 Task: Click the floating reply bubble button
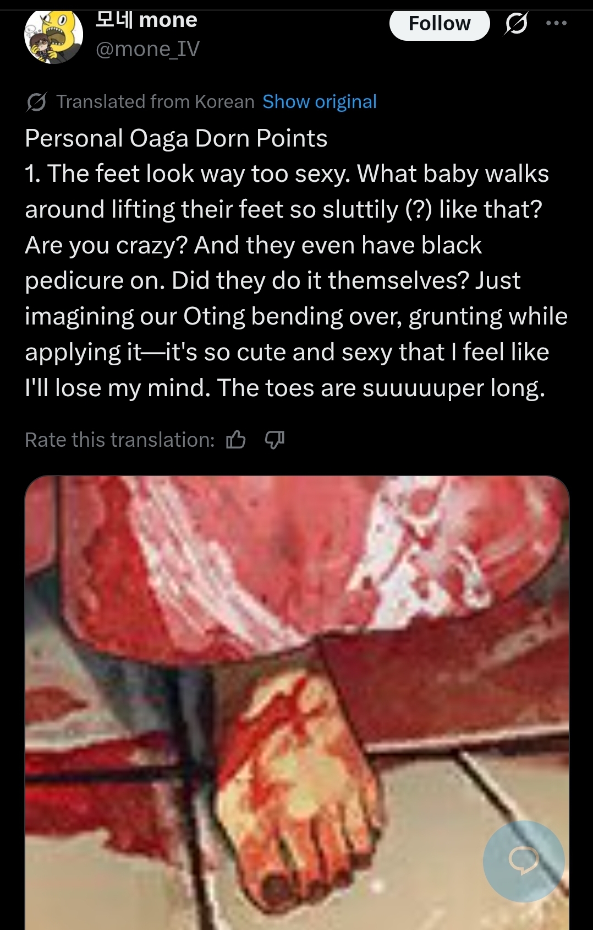pos(523,861)
